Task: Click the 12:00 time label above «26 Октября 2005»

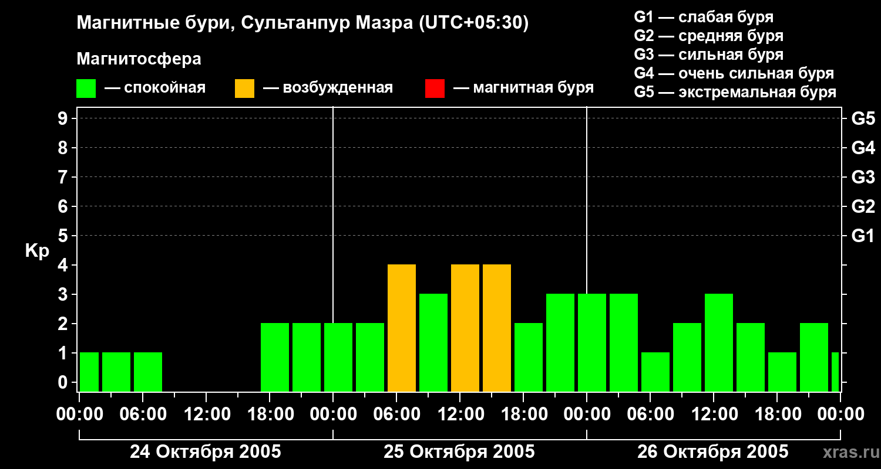Action: tap(714, 414)
